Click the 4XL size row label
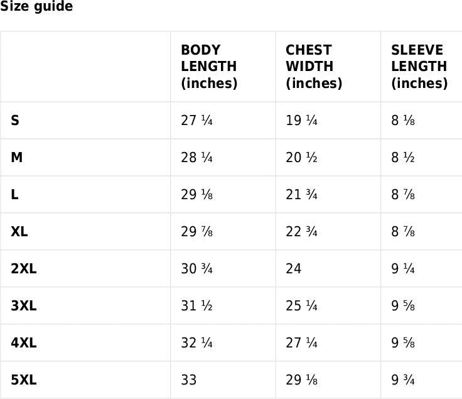This screenshot has height=399, width=462. click(x=24, y=343)
